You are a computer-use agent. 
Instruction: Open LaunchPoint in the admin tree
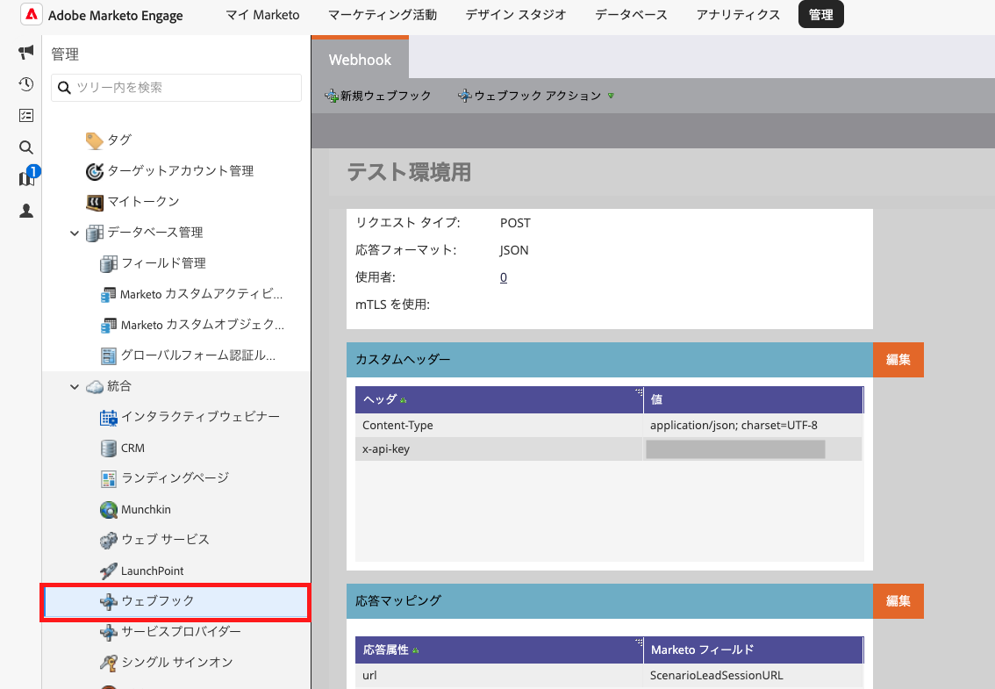point(152,571)
